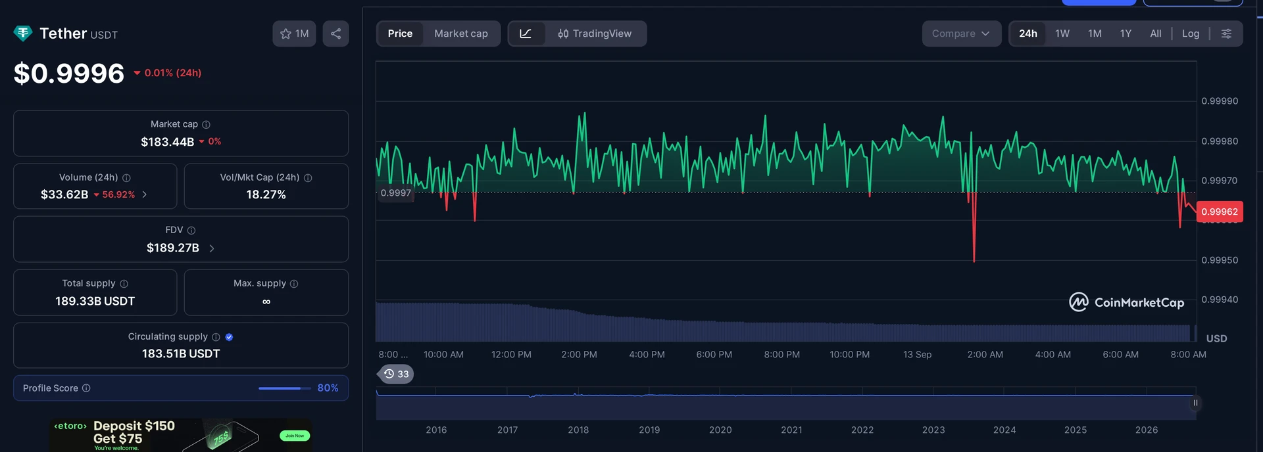Open FDV info icon
Screen dimensions: 1263x452
point(191,230)
